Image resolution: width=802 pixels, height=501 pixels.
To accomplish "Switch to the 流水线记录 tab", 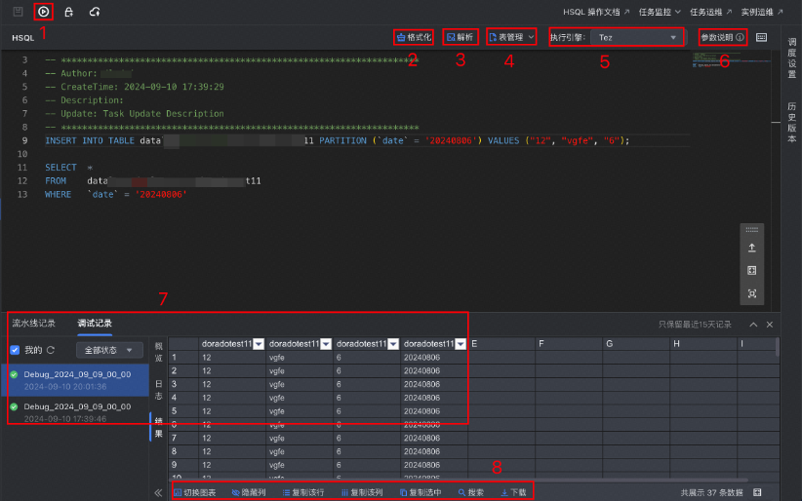I will [x=33, y=323].
